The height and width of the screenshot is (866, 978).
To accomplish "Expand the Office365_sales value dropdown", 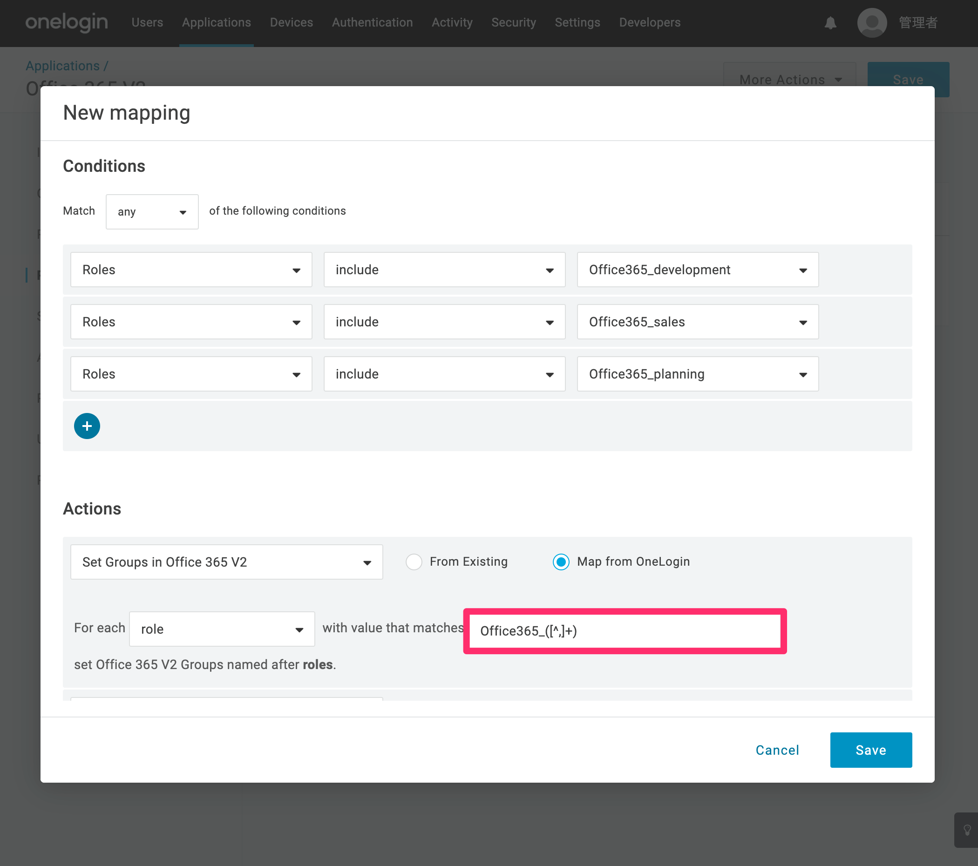I will click(698, 322).
